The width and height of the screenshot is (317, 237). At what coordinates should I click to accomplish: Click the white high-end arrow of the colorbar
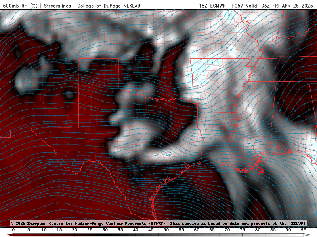(x=307, y=235)
